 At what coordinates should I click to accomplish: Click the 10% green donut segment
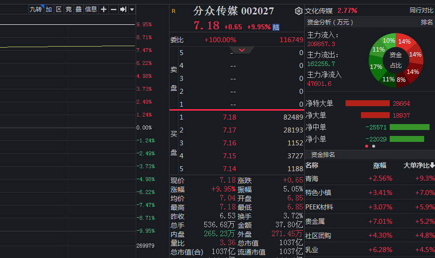(389, 40)
